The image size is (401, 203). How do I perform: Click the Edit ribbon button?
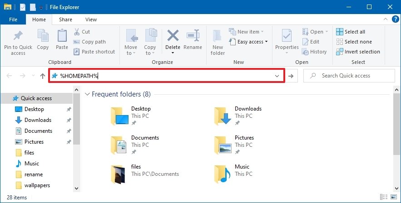[x=311, y=42]
